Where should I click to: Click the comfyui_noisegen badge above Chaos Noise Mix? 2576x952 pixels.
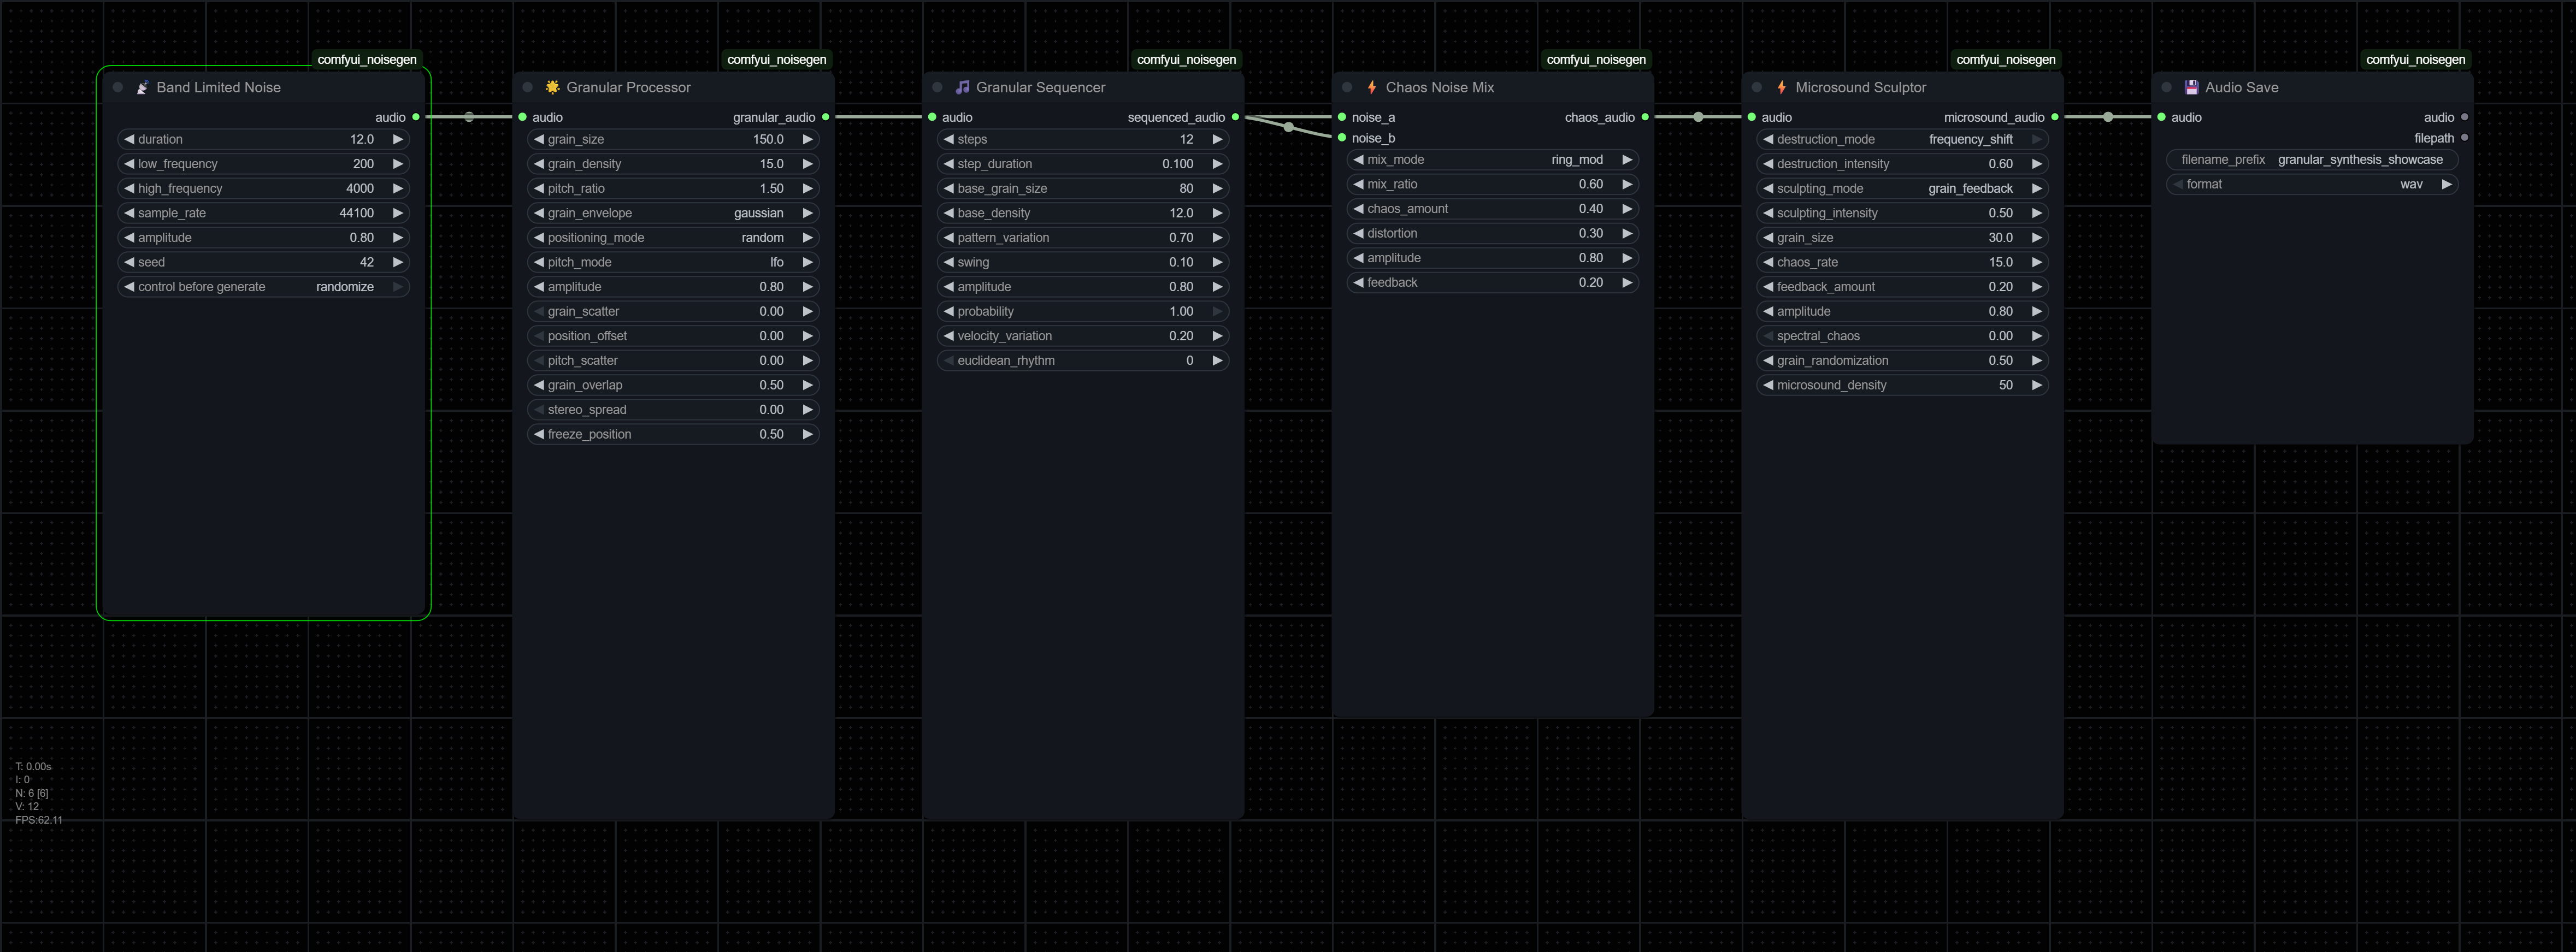1595,60
